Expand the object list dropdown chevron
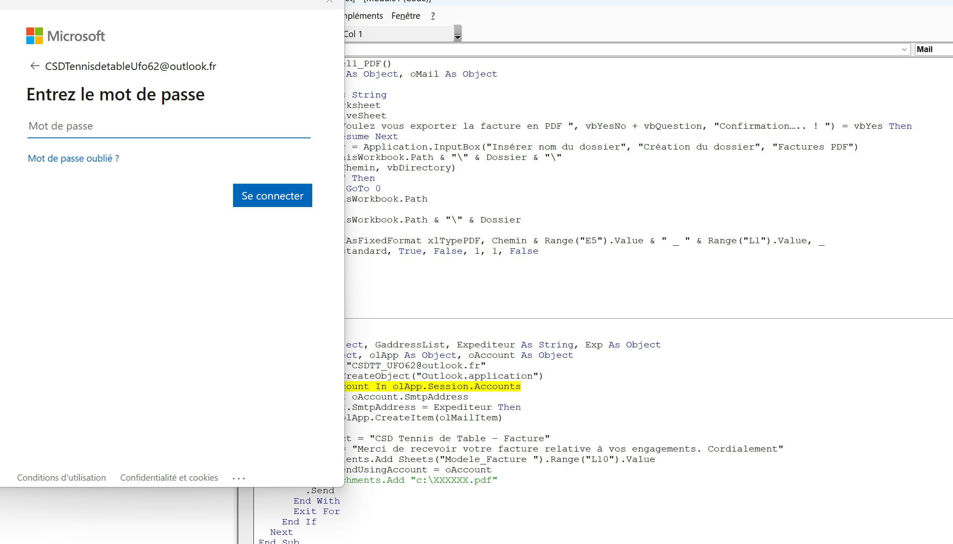 pos(904,50)
